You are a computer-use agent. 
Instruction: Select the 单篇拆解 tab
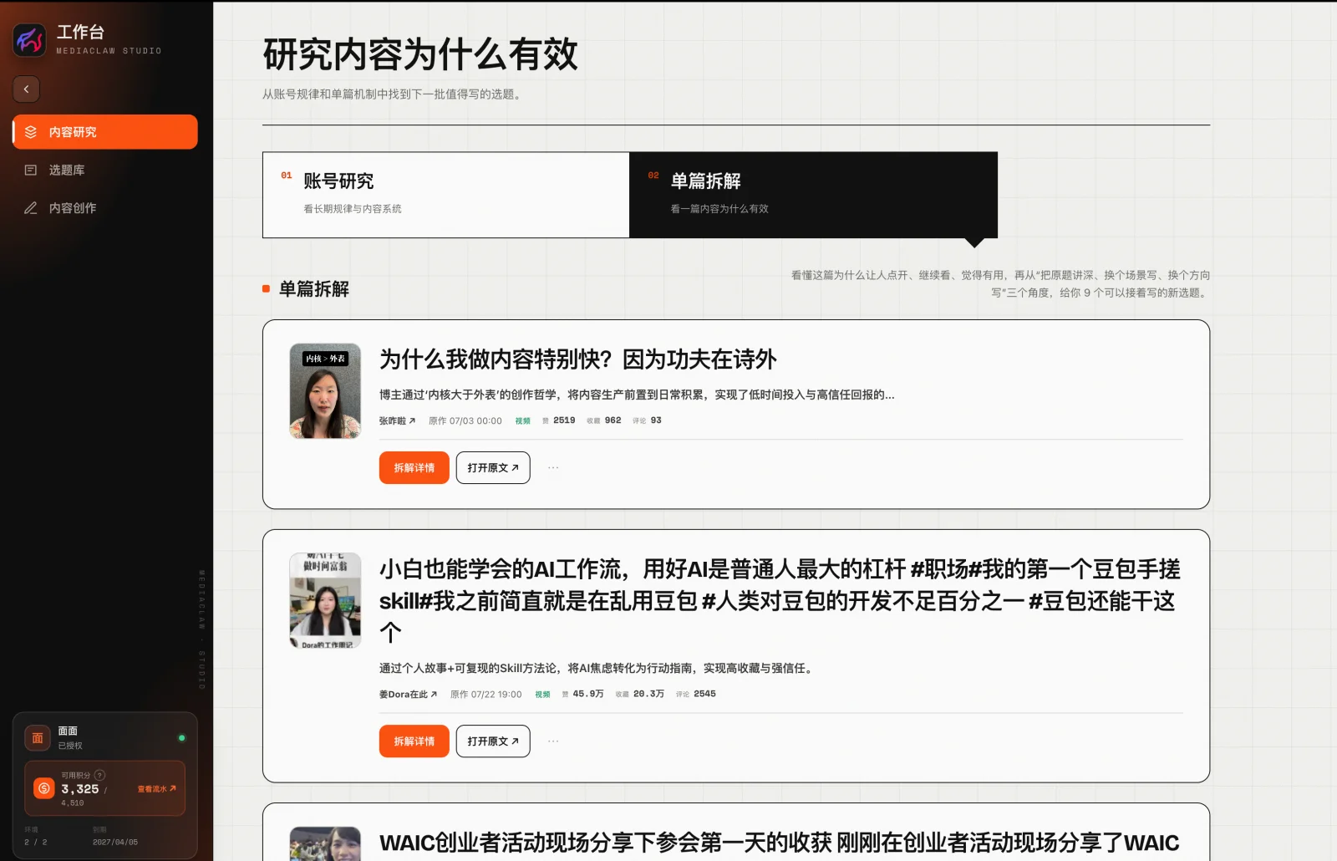[813, 195]
